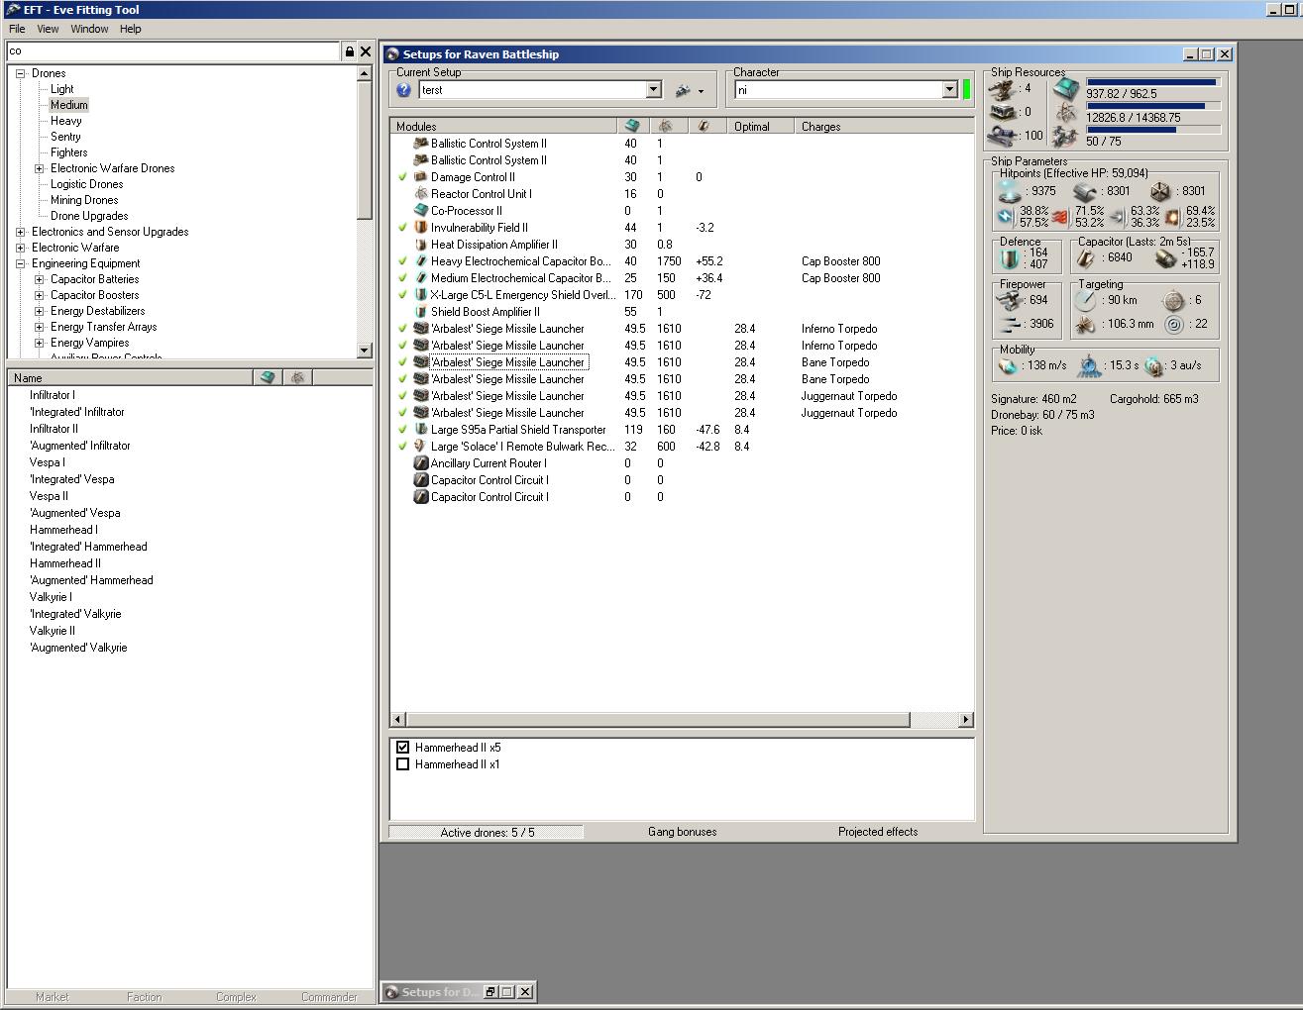Open the Help menu

click(x=131, y=29)
